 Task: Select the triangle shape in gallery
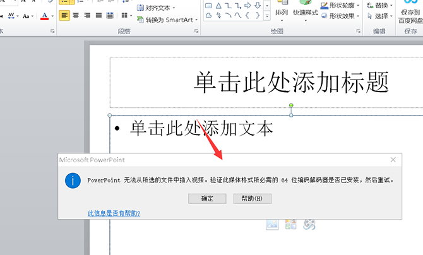point(218,6)
